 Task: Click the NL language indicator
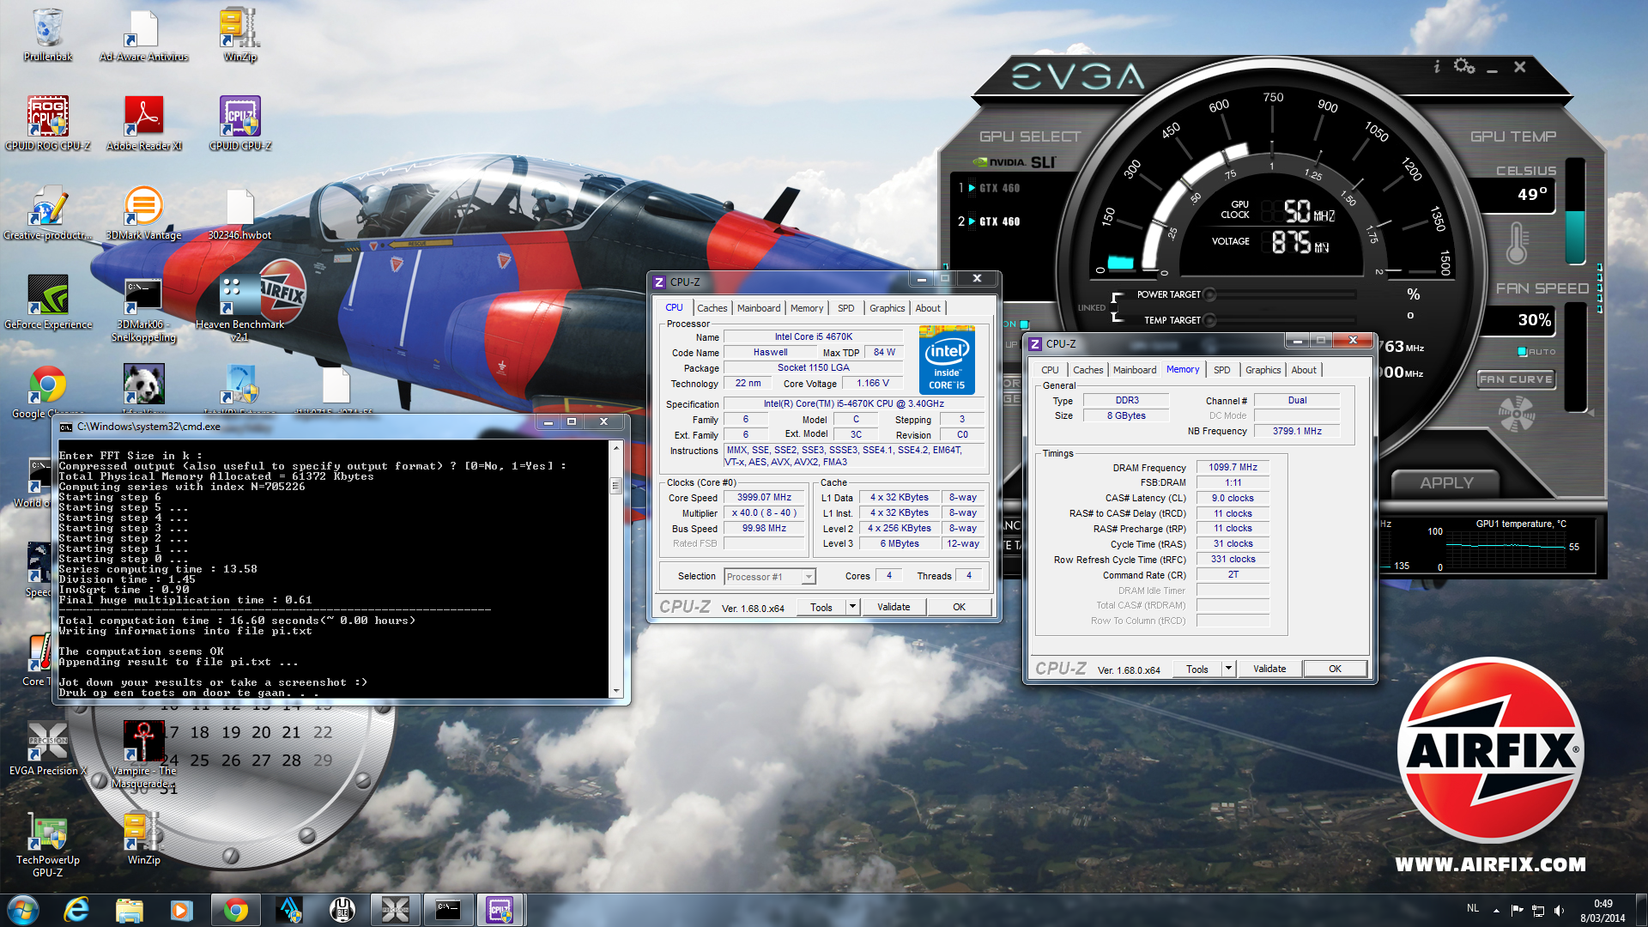1473,908
